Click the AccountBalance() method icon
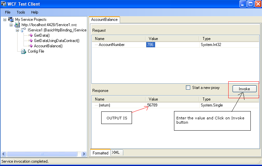The height and width of the screenshot is (166, 262). (31, 46)
